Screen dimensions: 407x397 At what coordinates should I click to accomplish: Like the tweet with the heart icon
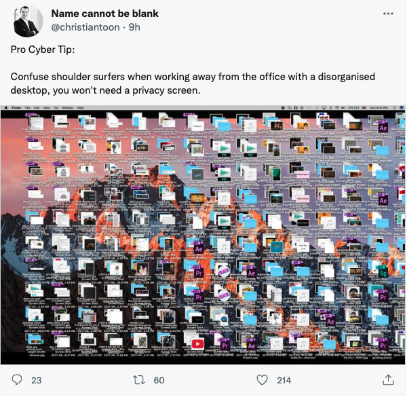[262, 380]
